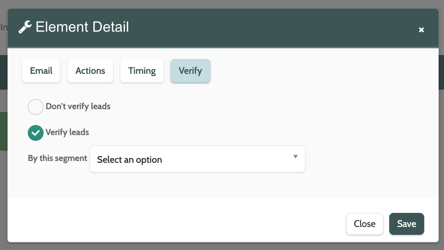Click the dark teal dialog header bar
This screenshot has width=444, height=250.
click(252, 28)
